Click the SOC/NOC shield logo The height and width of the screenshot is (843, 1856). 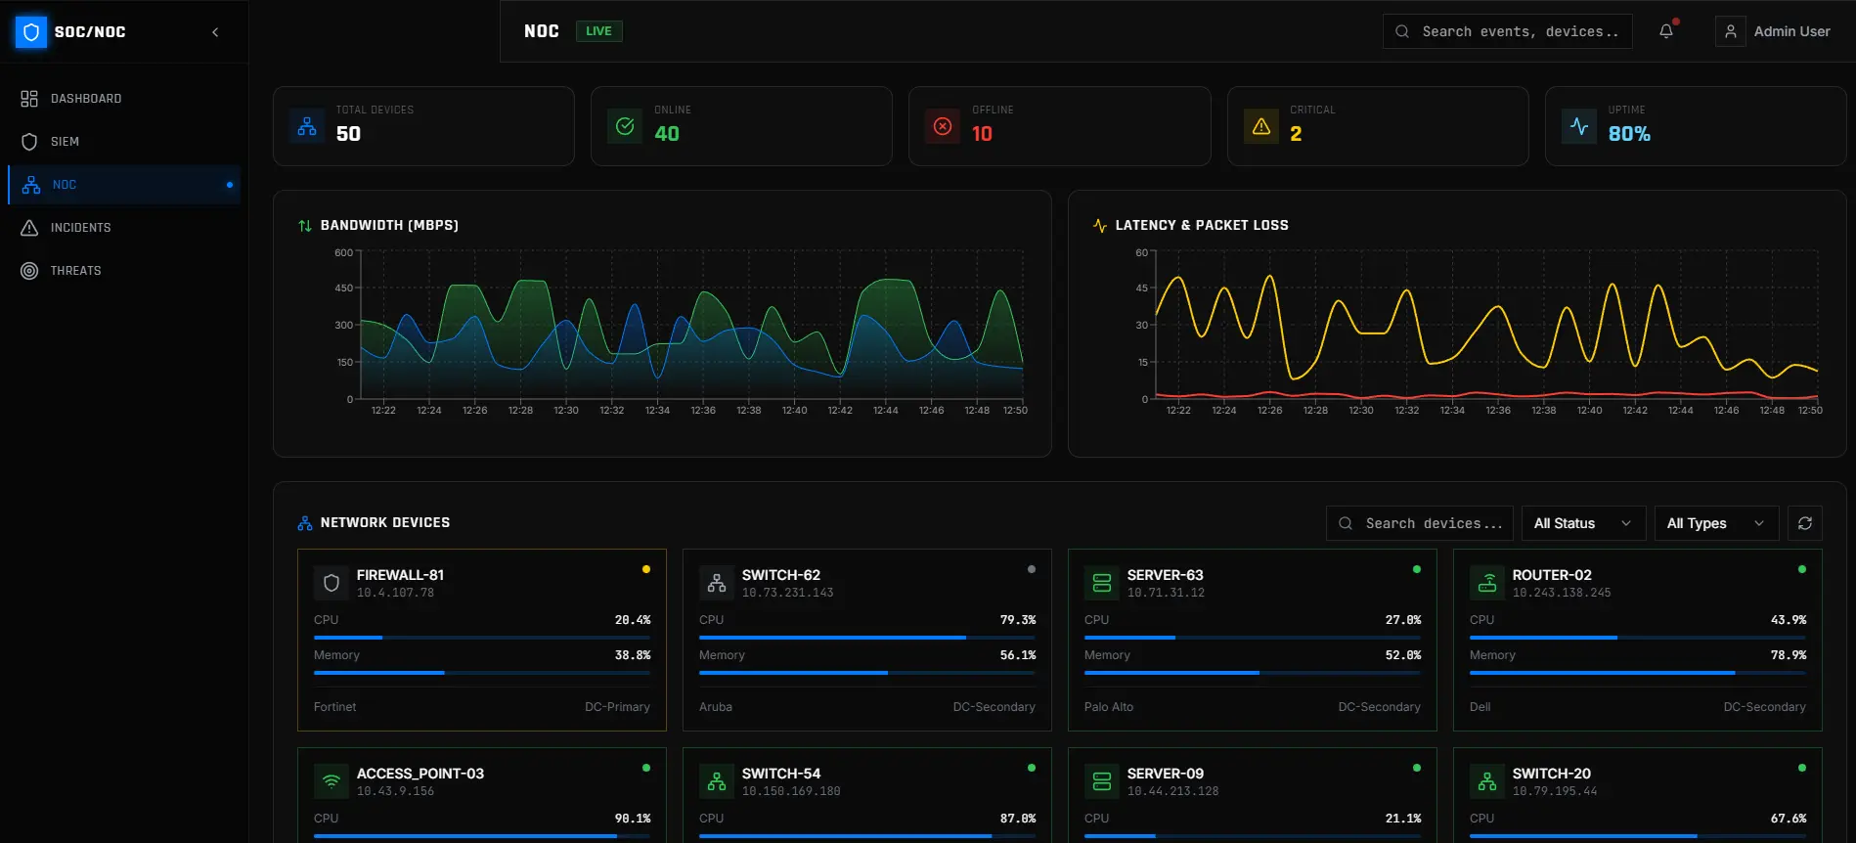tap(31, 32)
